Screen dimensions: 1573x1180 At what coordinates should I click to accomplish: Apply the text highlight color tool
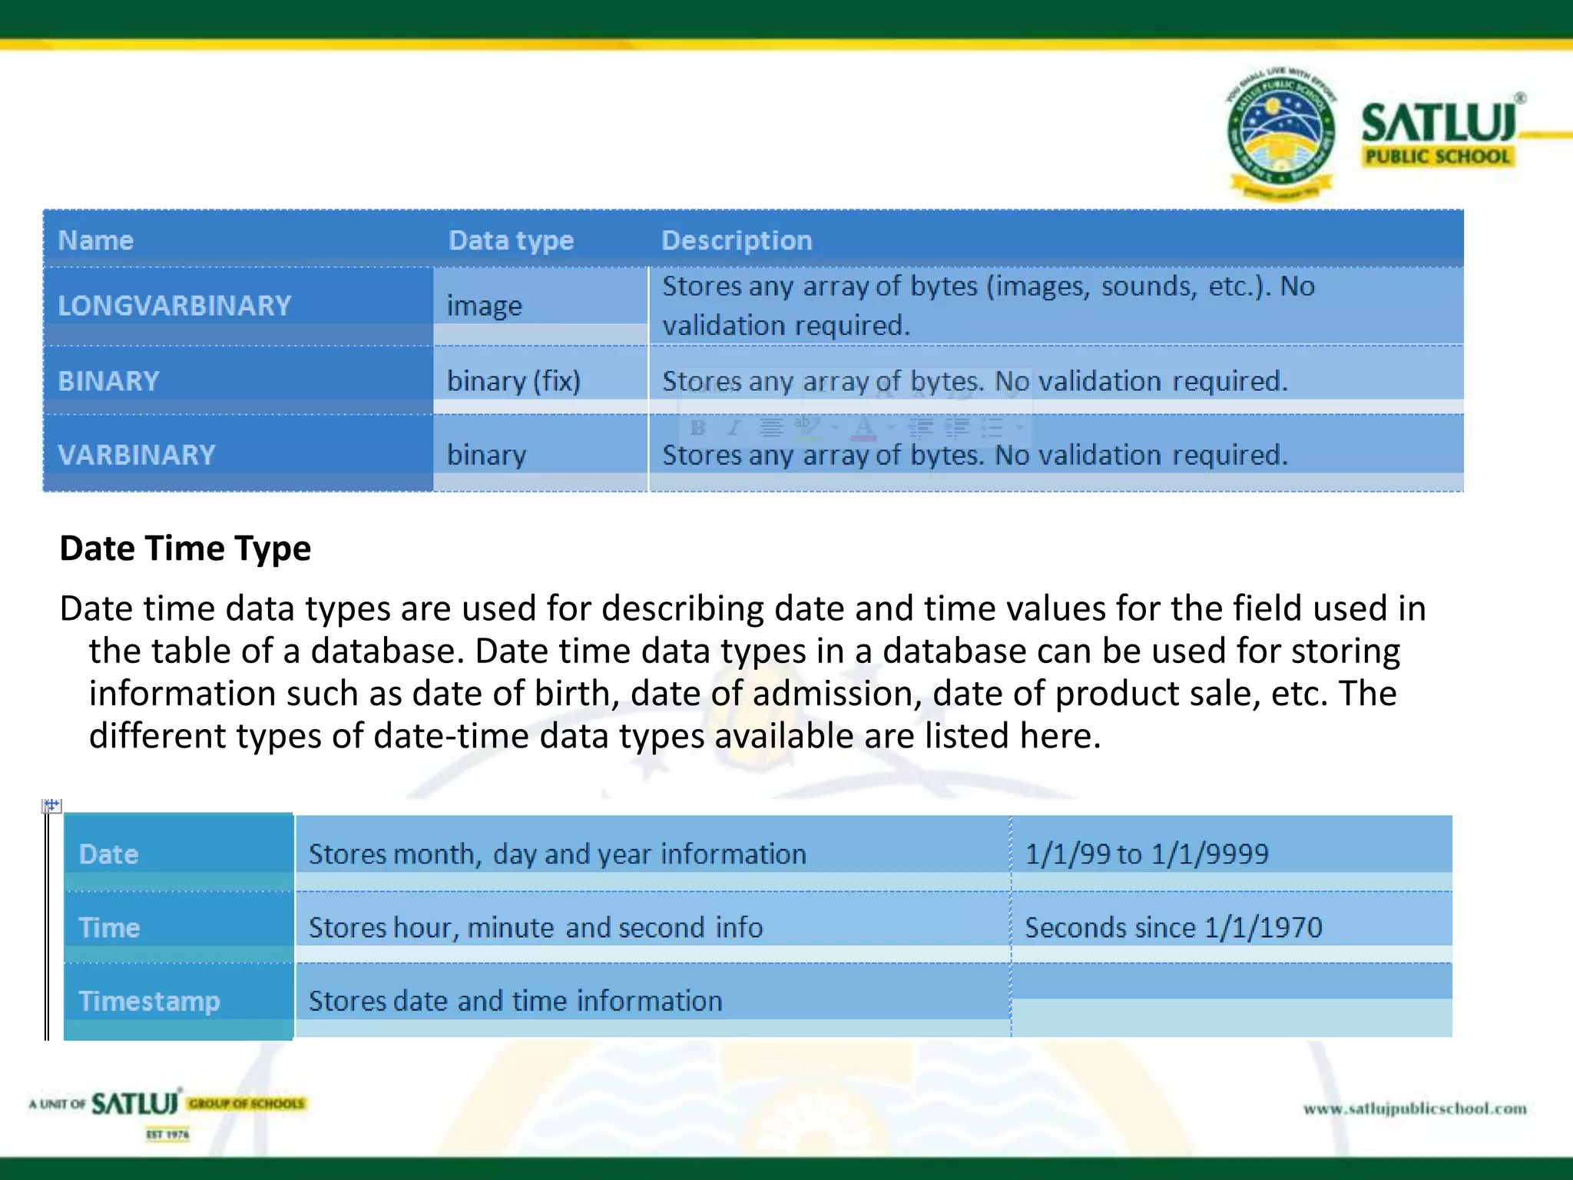(806, 427)
